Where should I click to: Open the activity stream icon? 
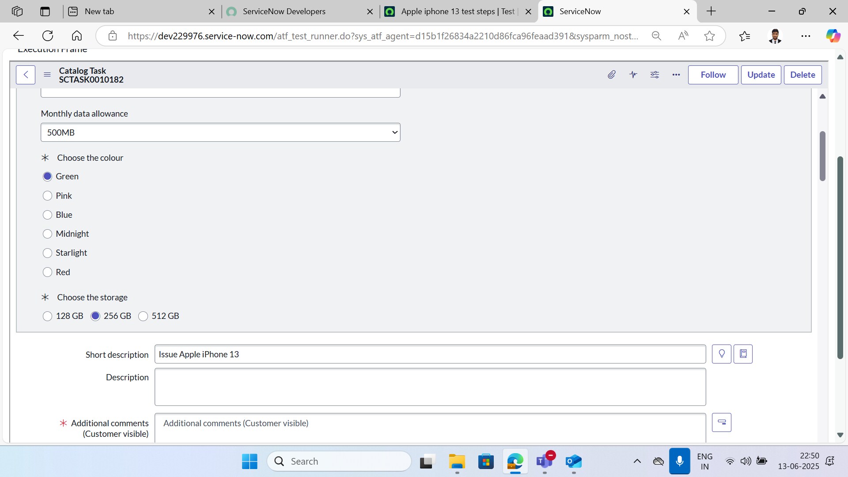coord(633,75)
